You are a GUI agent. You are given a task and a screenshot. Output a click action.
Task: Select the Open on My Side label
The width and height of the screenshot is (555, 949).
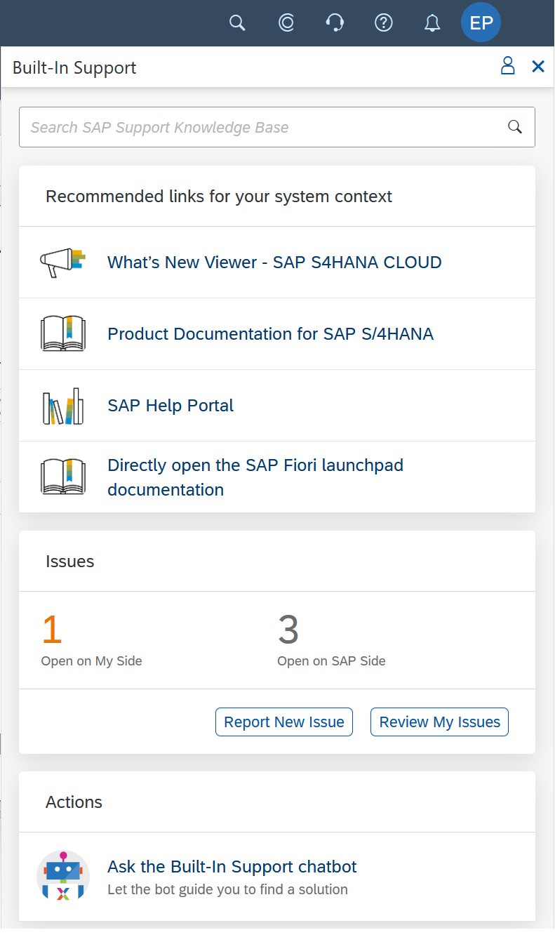pos(92,661)
